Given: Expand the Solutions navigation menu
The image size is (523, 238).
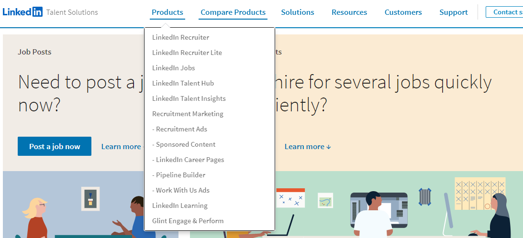Looking at the screenshot, I should click(298, 12).
